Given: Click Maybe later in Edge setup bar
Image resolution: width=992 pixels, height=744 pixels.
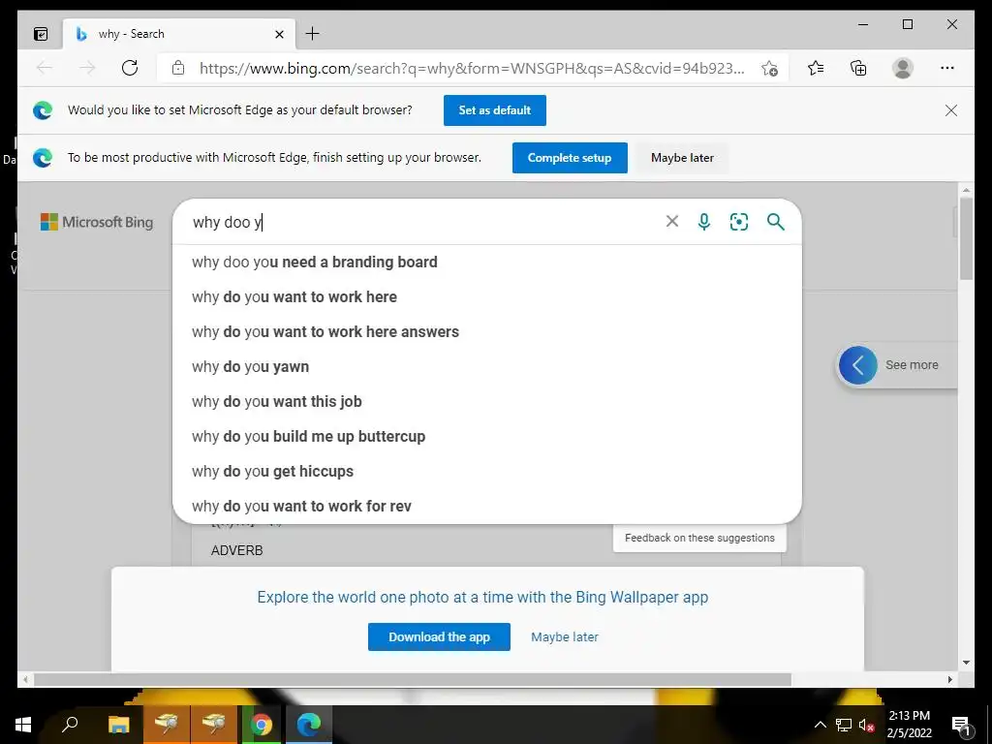Looking at the screenshot, I should [x=682, y=158].
